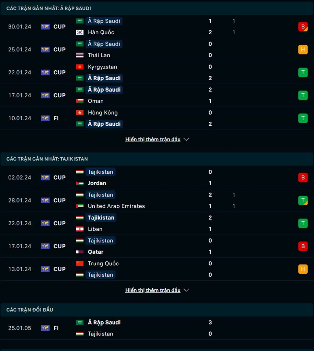Click the Hồng Kông flag icon

coord(80,112)
